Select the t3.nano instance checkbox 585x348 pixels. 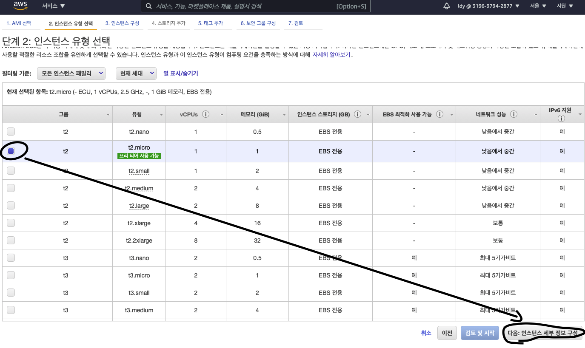(11, 257)
